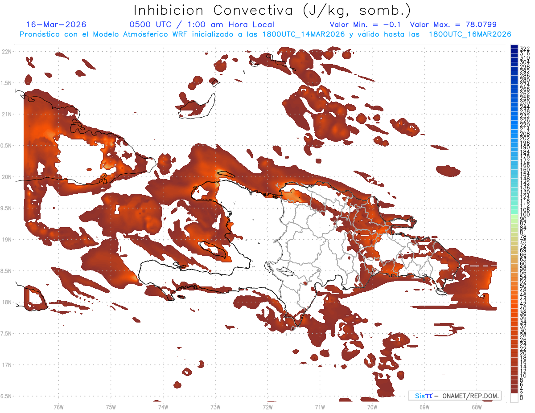Select the white swatch at the color scale bottom

(514, 398)
